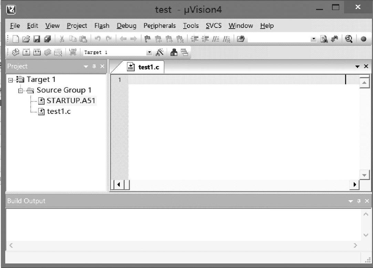Open the Peripherals menu
The width and height of the screenshot is (373, 268).
coord(159,26)
